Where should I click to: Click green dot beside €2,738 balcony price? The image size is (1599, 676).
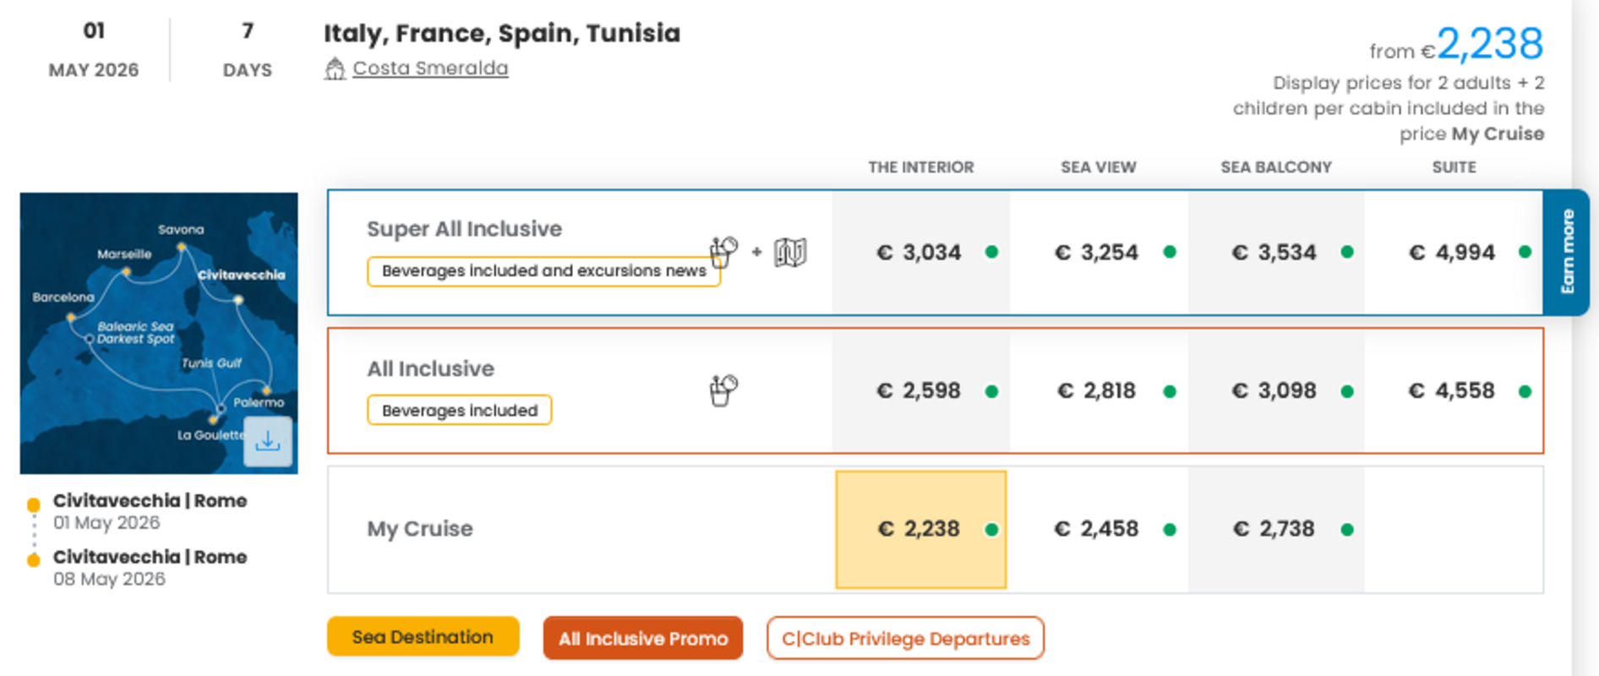(1347, 530)
